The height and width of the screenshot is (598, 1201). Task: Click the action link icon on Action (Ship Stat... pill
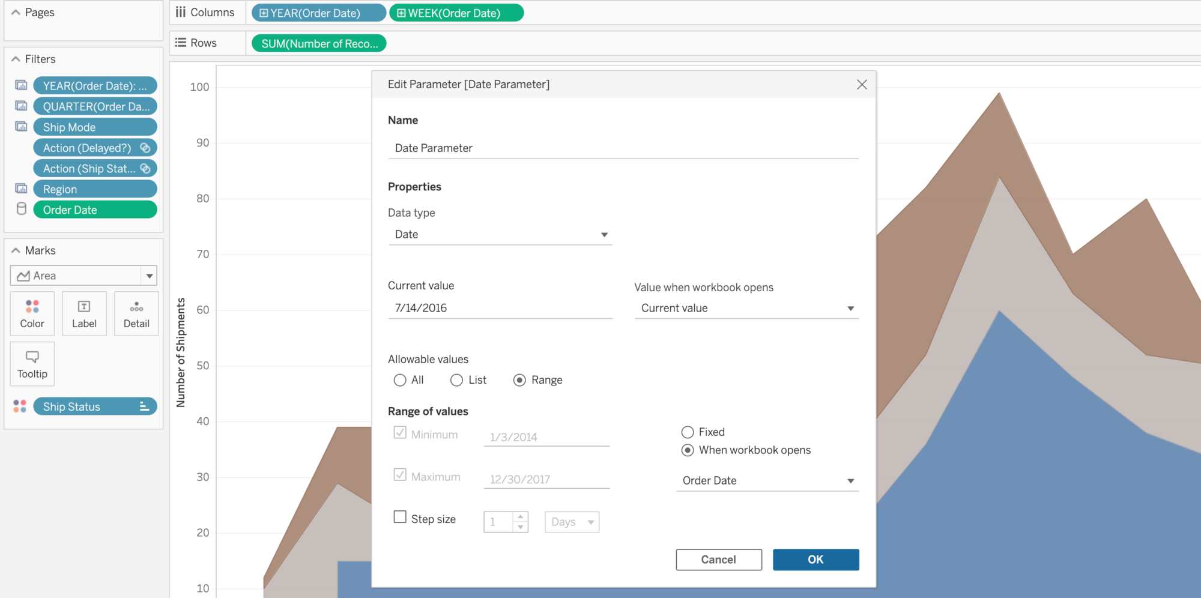pyautogui.click(x=145, y=169)
